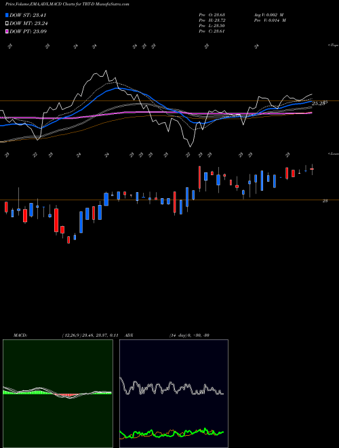
Task: Open the green MACD histogram panel
Action: [58, 394]
